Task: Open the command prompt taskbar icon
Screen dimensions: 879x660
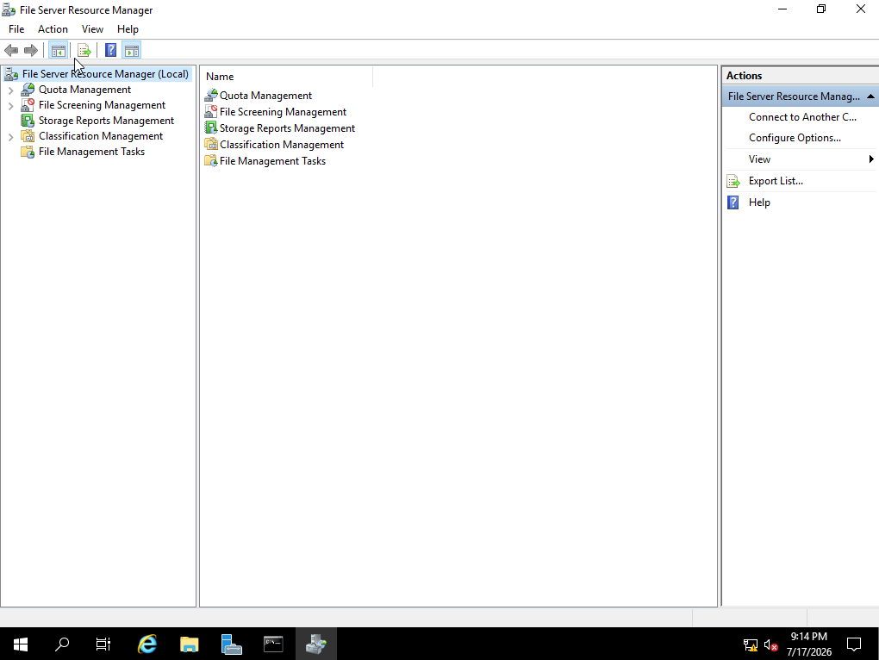Action: pyautogui.click(x=273, y=644)
